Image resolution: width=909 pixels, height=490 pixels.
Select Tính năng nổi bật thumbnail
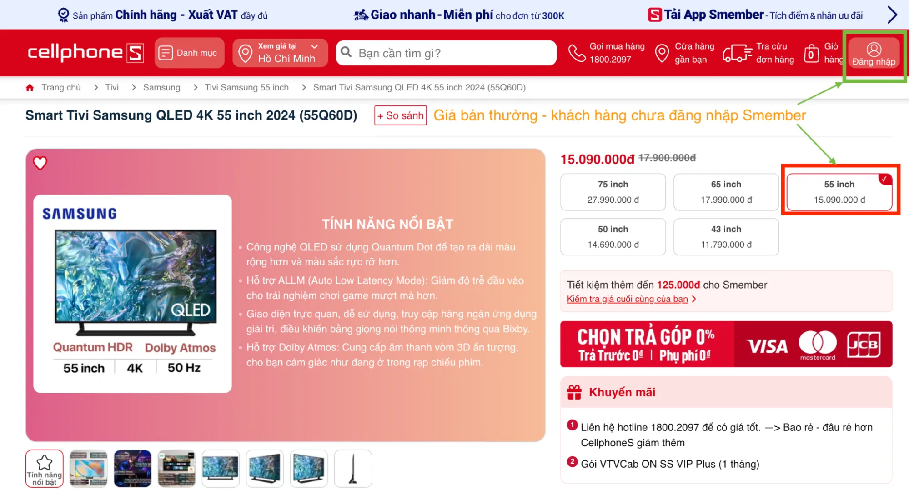coord(44,469)
